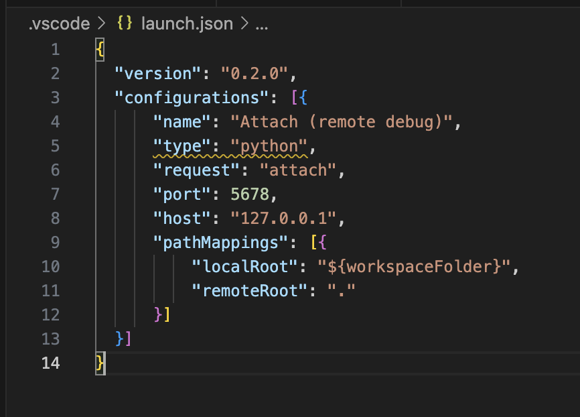Open the launch.json breadcrumb item
The image size is (580, 417).
tap(187, 24)
